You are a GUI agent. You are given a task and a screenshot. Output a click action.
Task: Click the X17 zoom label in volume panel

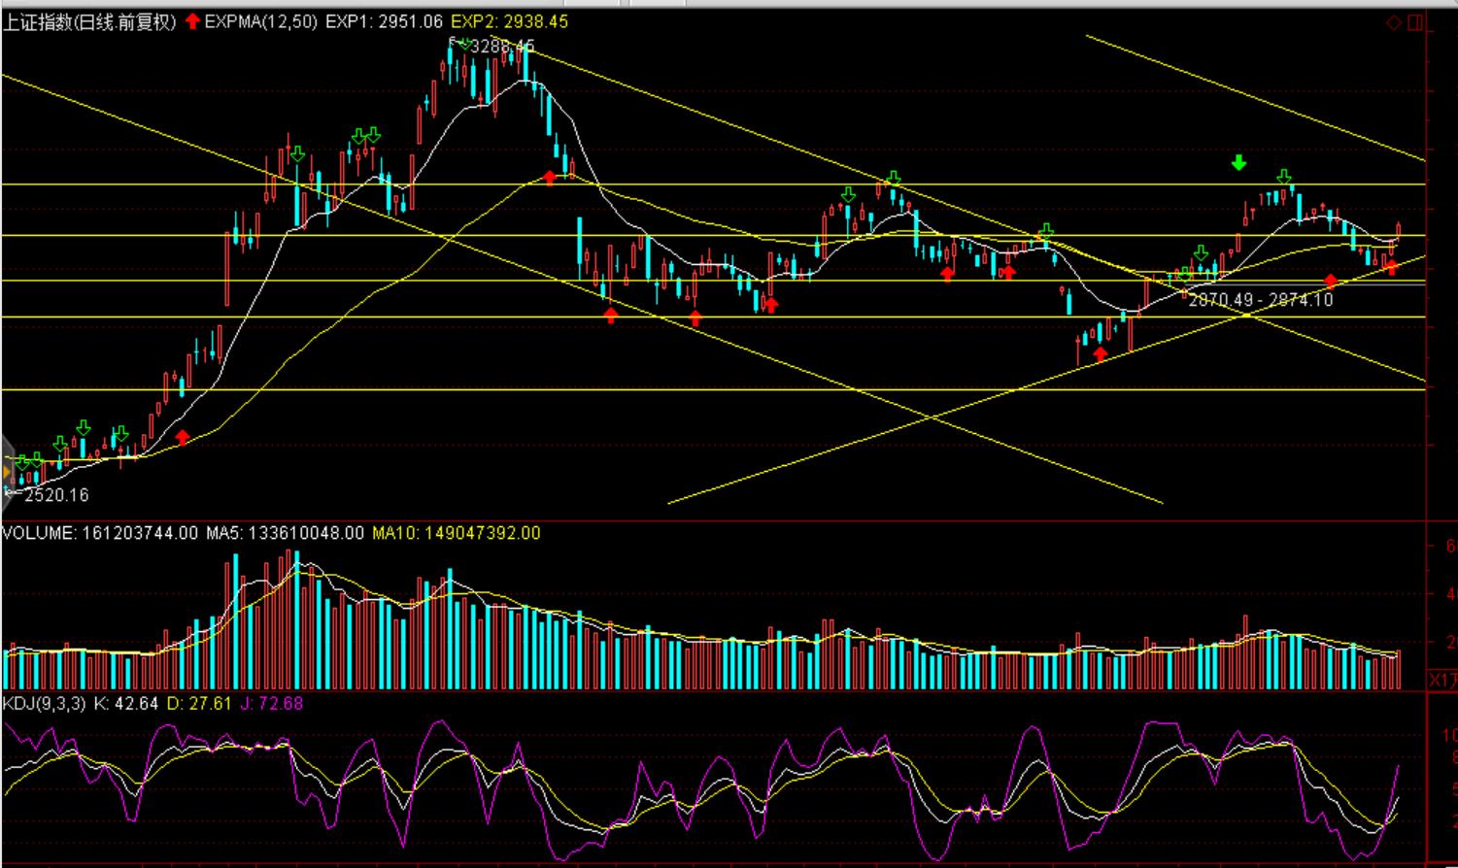(1441, 680)
